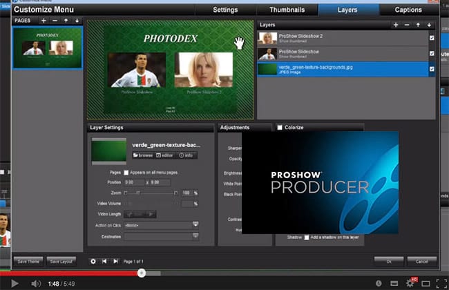Image resolution: width=449 pixels, height=290 pixels.
Task: Click the green layer preview thumbnail
Action: coord(109,151)
